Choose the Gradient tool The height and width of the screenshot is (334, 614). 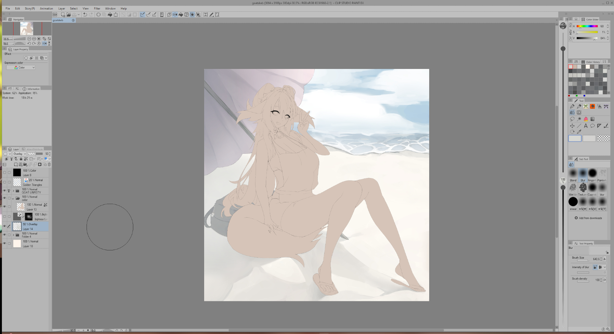(593, 119)
